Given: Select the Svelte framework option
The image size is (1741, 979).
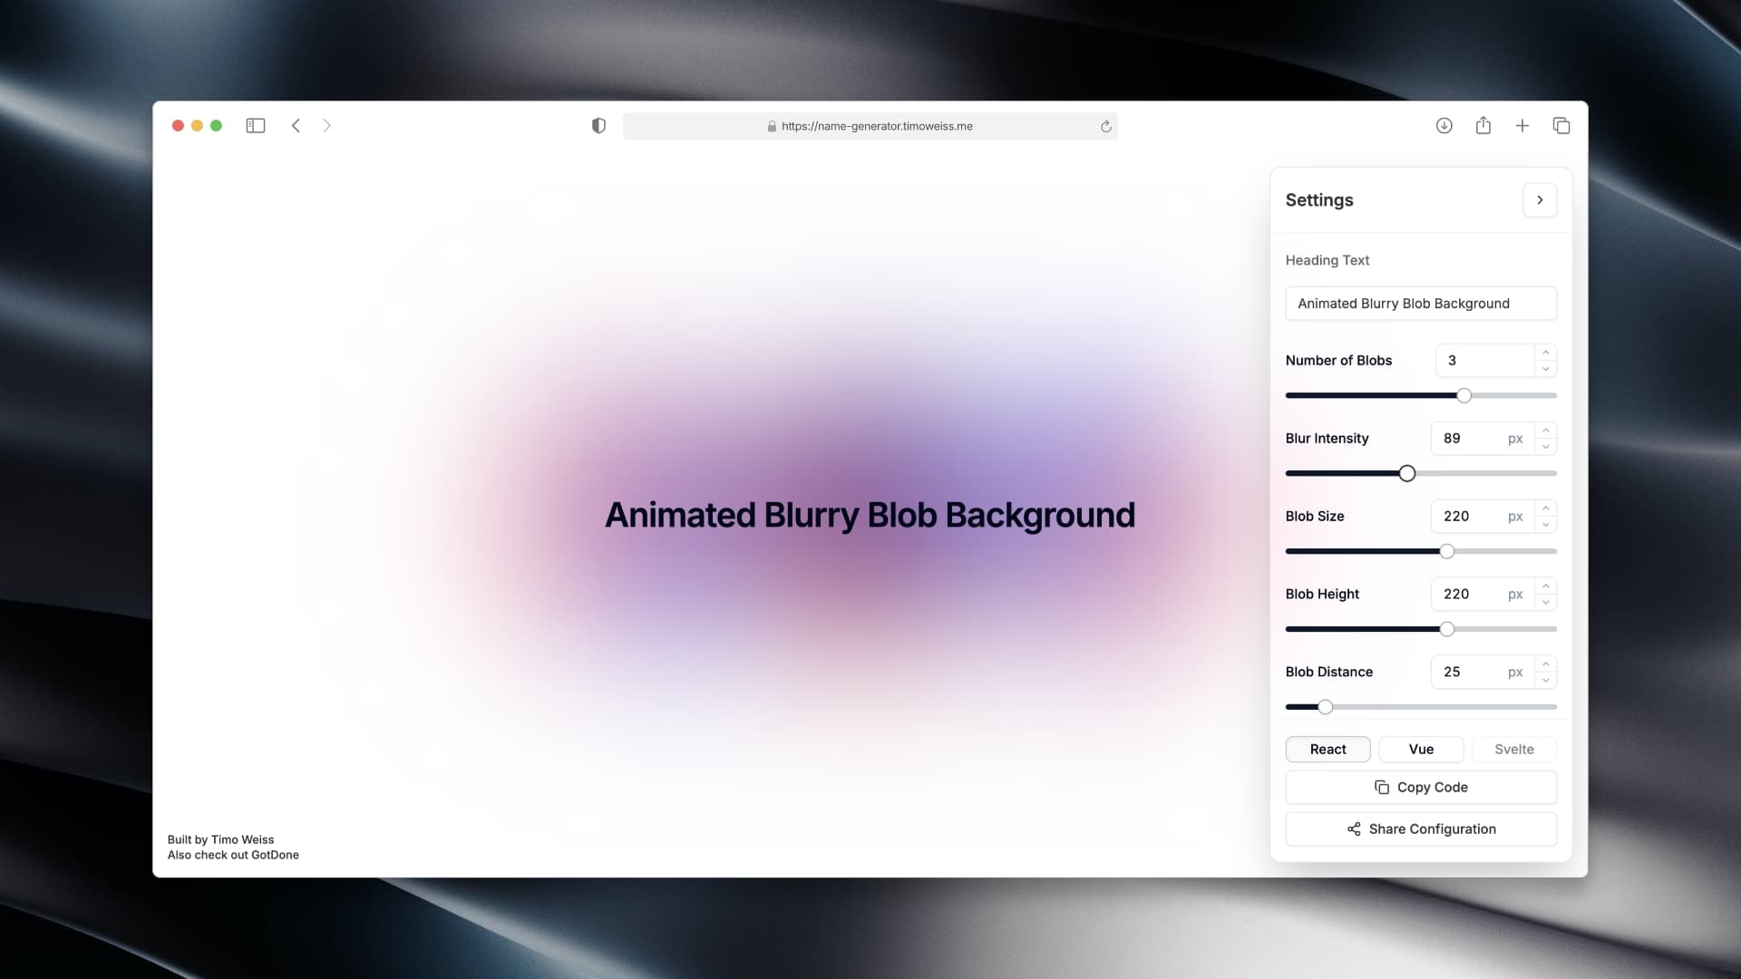Looking at the screenshot, I should point(1512,749).
